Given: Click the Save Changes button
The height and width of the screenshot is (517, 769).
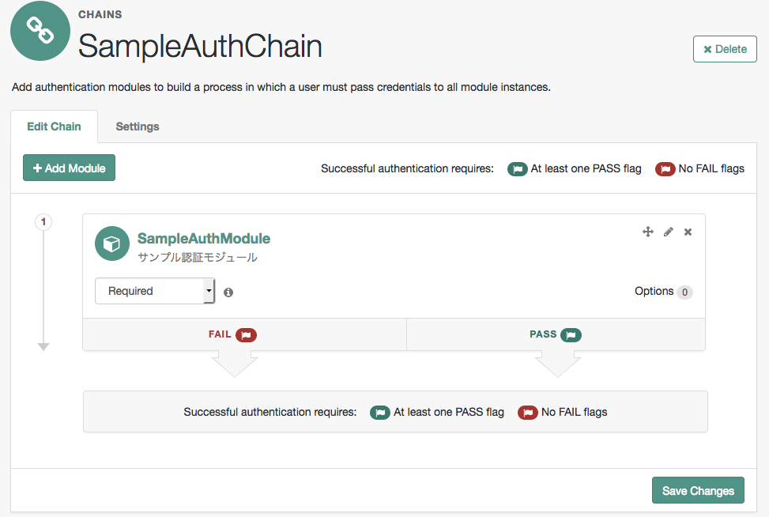Looking at the screenshot, I should (x=698, y=490).
